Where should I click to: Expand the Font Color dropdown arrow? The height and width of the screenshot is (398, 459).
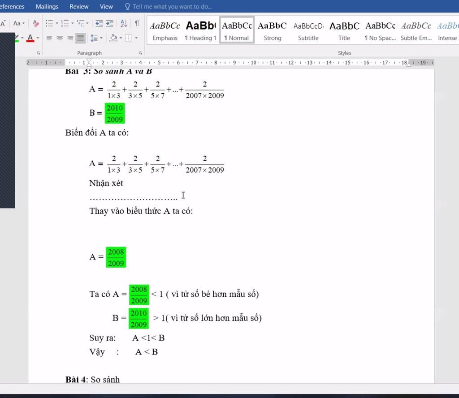pyautogui.click(x=38, y=38)
